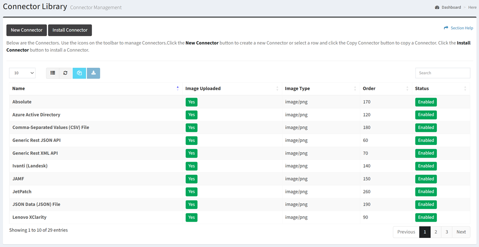Toggle the Enabled status for Absolute
This screenshot has height=247, width=479.
pos(425,102)
